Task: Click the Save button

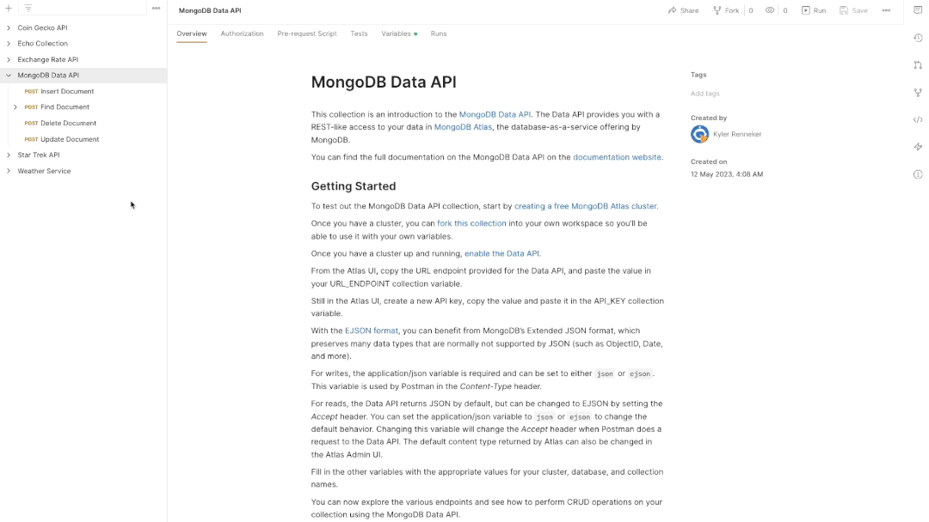Action: [x=853, y=10]
